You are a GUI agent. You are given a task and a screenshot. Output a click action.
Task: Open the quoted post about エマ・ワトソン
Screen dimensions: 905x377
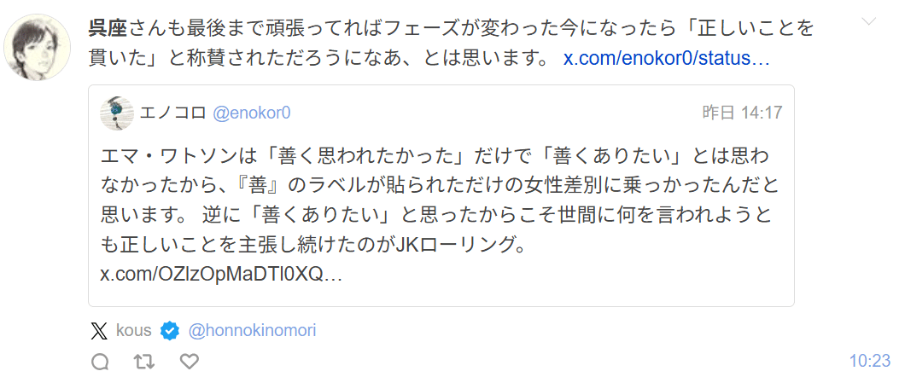tap(441, 205)
